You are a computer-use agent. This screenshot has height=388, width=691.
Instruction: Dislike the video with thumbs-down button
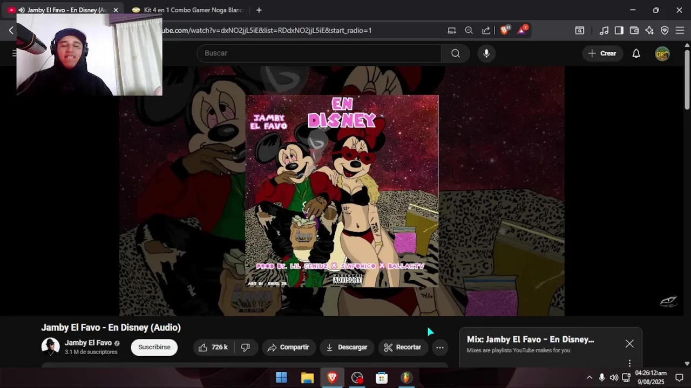[245, 348]
